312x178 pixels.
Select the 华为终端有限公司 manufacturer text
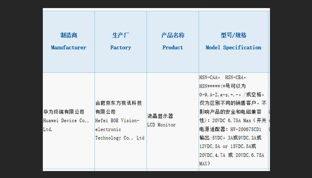[x=64, y=112]
